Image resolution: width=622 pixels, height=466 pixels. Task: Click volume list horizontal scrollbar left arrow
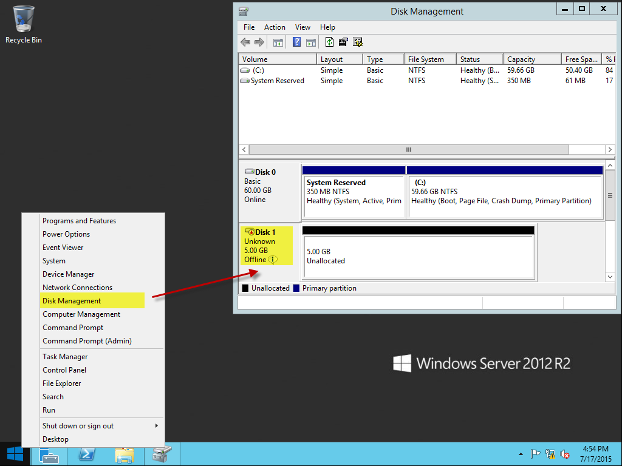(x=244, y=150)
